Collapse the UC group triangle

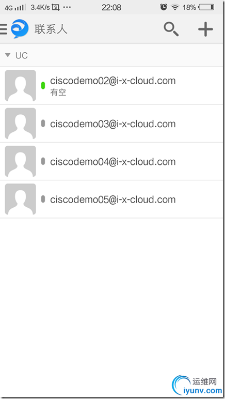pos(8,55)
